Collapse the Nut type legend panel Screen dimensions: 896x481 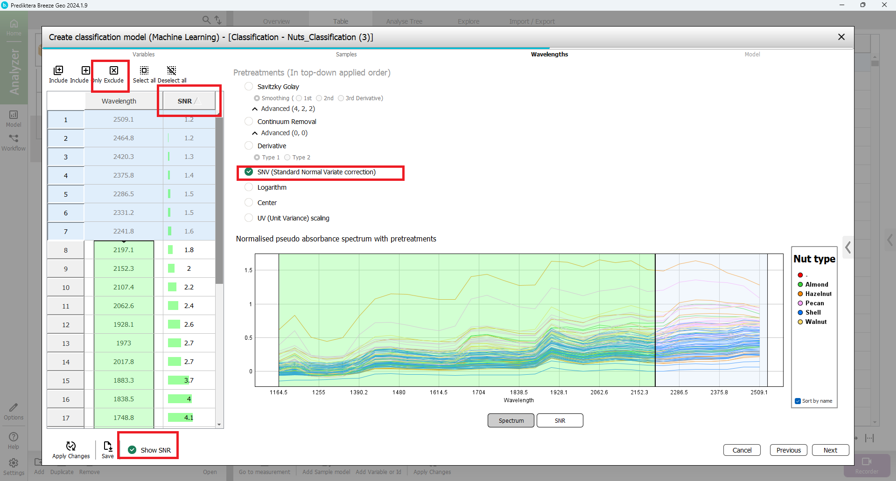click(848, 247)
